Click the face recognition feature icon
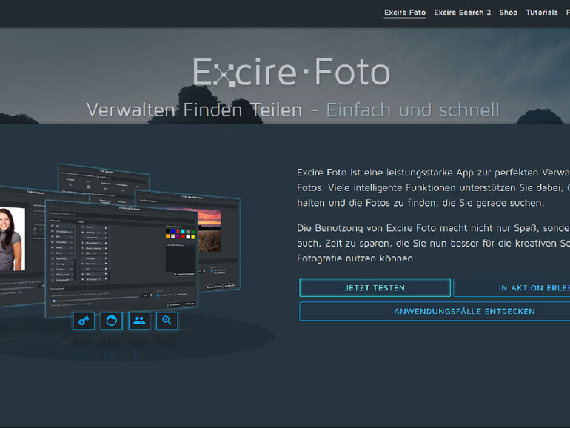Screen dimensions: 570x428 (112, 321)
